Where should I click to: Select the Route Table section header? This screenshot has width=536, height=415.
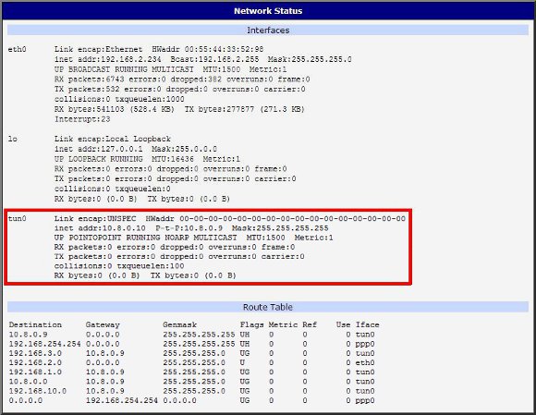click(268, 307)
